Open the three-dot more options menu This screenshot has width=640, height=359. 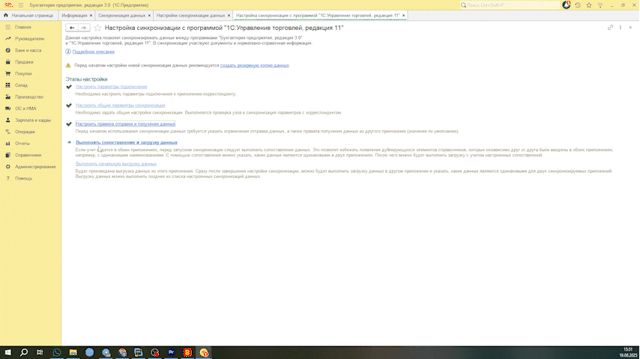(x=621, y=28)
